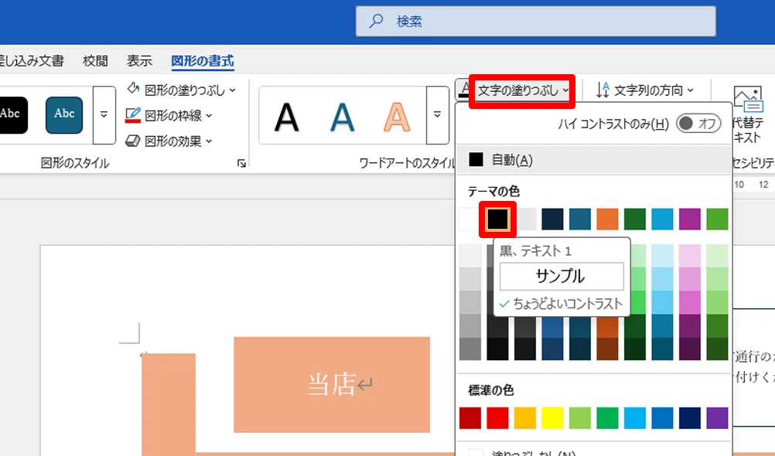Apply orange outlined WordArt style A

[x=398, y=117]
